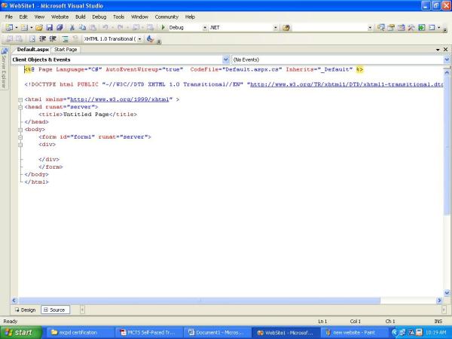Cut selection with the scissors icon
Screen dimensions: 452x339
tap(72, 28)
